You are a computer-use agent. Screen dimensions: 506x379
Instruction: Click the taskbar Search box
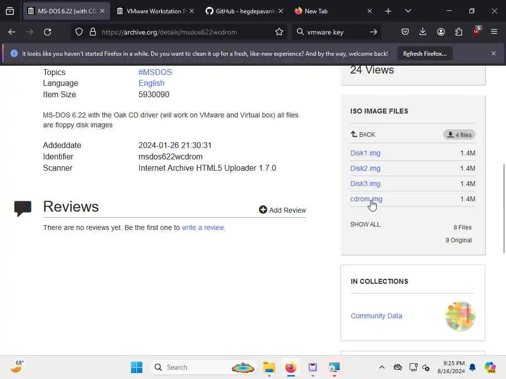(x=203, y=367)
